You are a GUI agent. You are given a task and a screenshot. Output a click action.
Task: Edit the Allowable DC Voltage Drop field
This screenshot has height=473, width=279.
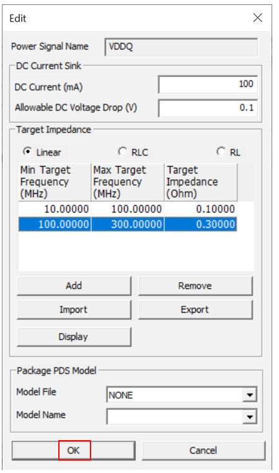click(208, 108)
